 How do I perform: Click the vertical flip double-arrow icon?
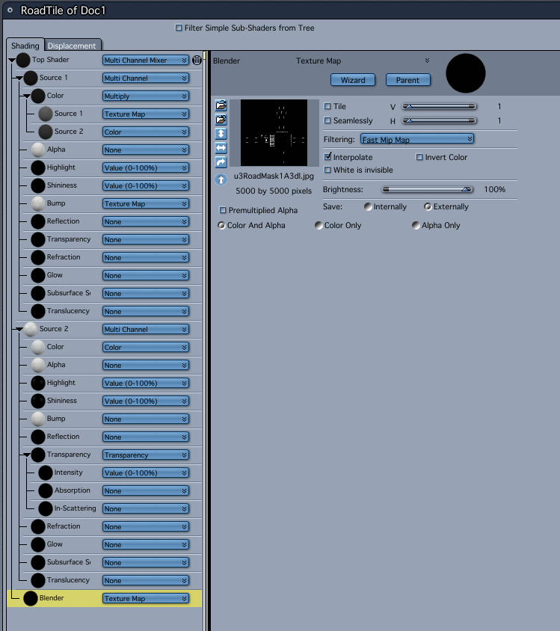[221, 134]
